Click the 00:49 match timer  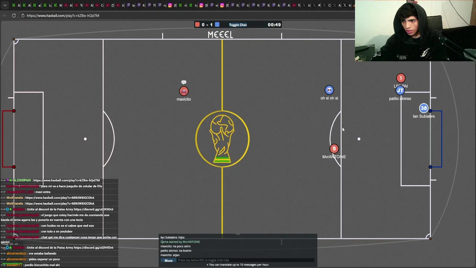(x=274, y=25)
